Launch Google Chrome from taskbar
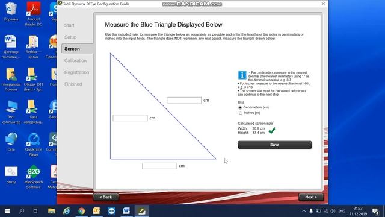Image resolution: width=385 pixels, height=217 pixels. (82, 211)
